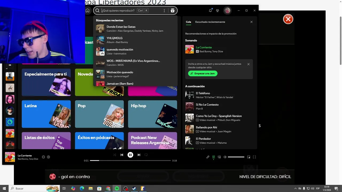342x192 pixels.
Task: Show hidden system tray icons
Action: pos(295,189)
